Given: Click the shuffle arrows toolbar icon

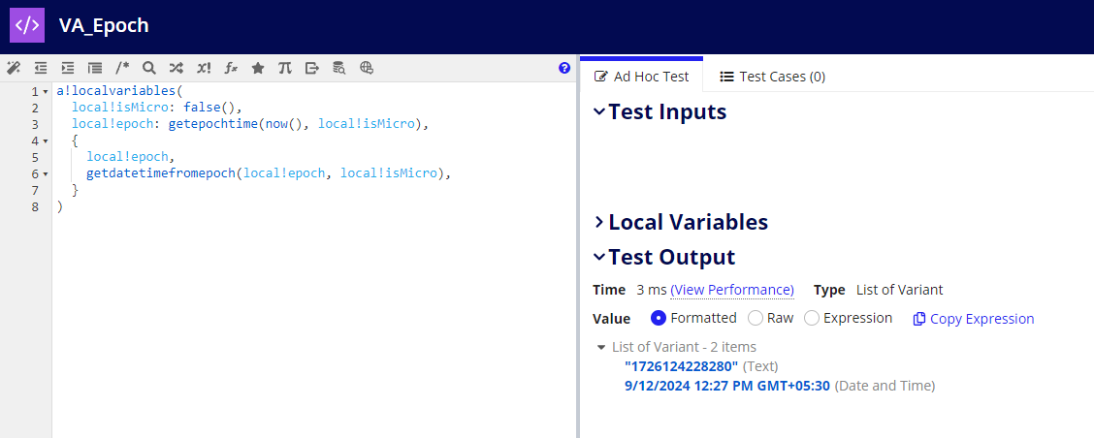Looking at the screenshot, I should [177, 68].
